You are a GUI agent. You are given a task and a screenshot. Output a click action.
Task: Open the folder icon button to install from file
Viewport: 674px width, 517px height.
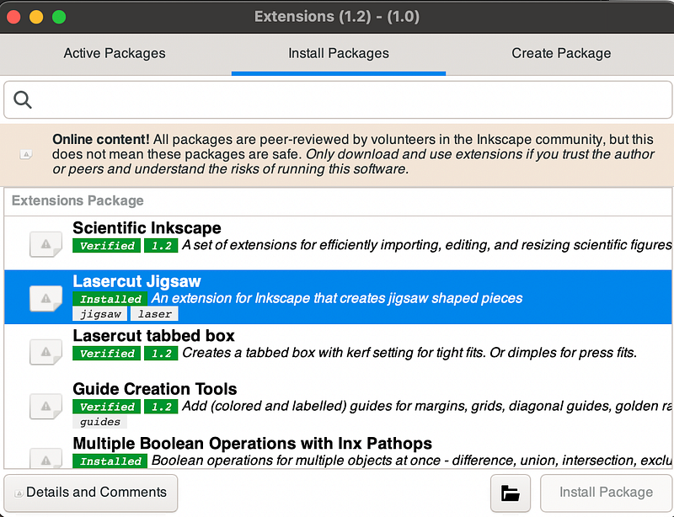[x=511, y=493]
